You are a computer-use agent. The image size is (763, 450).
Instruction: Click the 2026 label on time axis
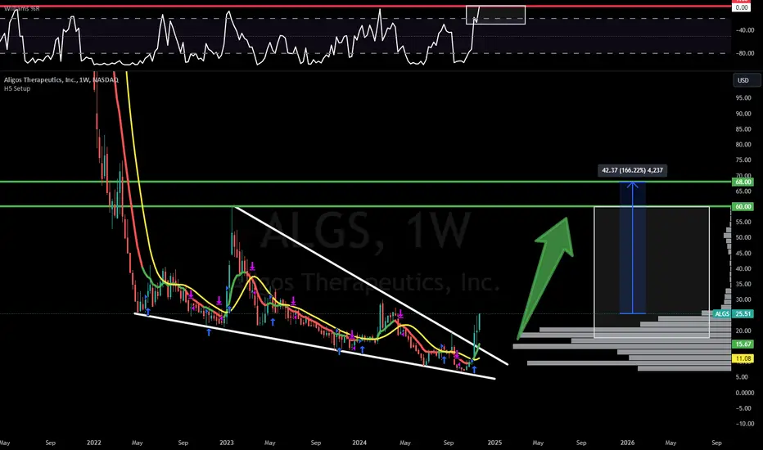pos(627,443)
